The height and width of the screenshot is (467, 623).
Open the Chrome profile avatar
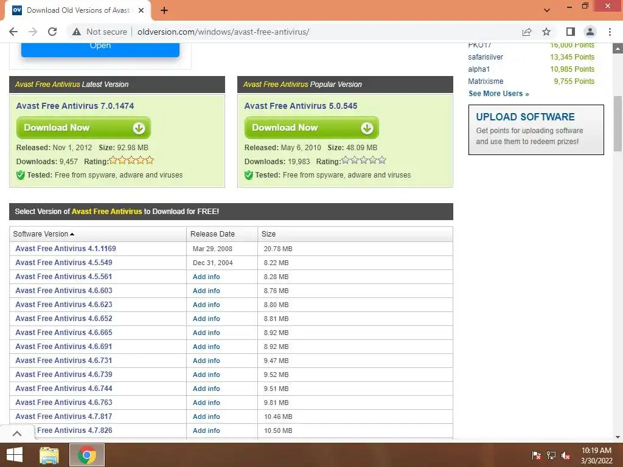tap(590, 32)
